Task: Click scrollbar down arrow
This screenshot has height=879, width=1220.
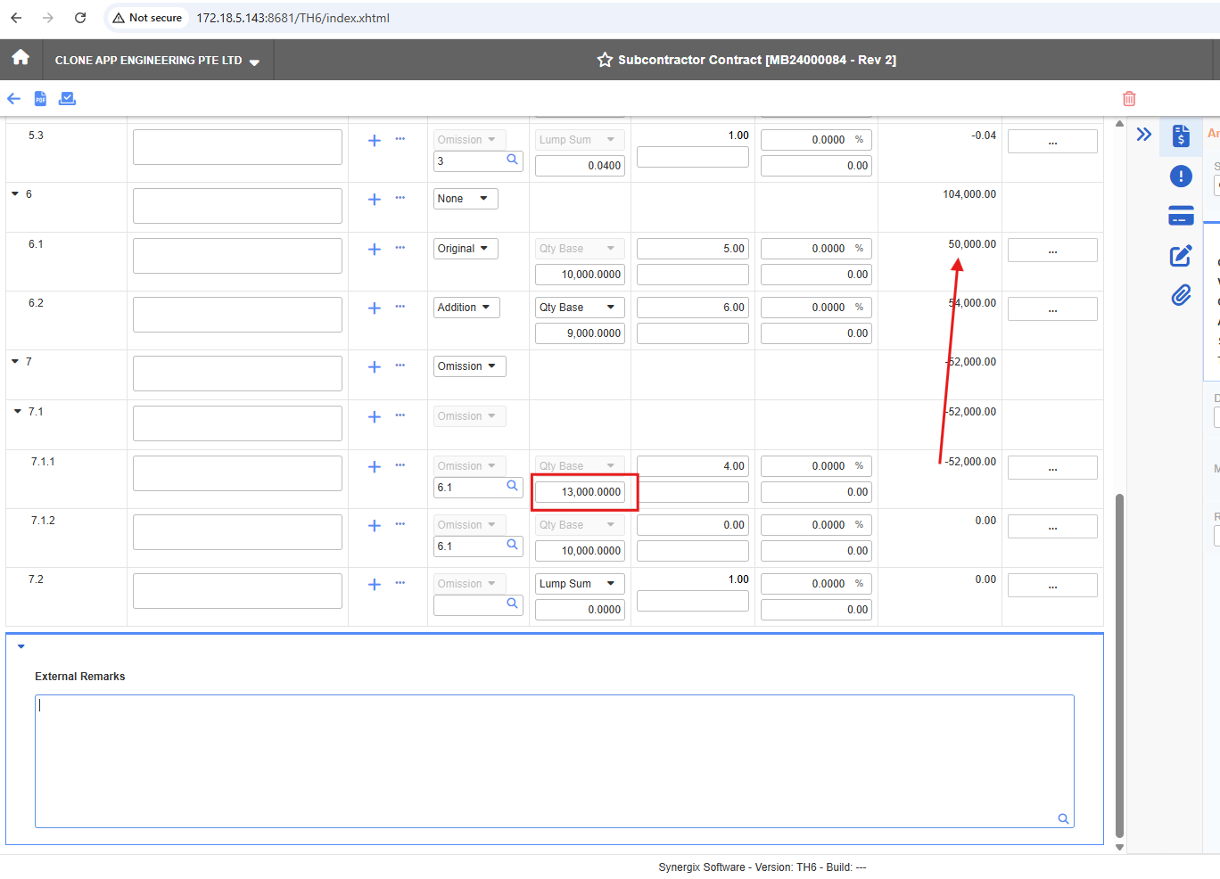Action: tap(1119, 847)
